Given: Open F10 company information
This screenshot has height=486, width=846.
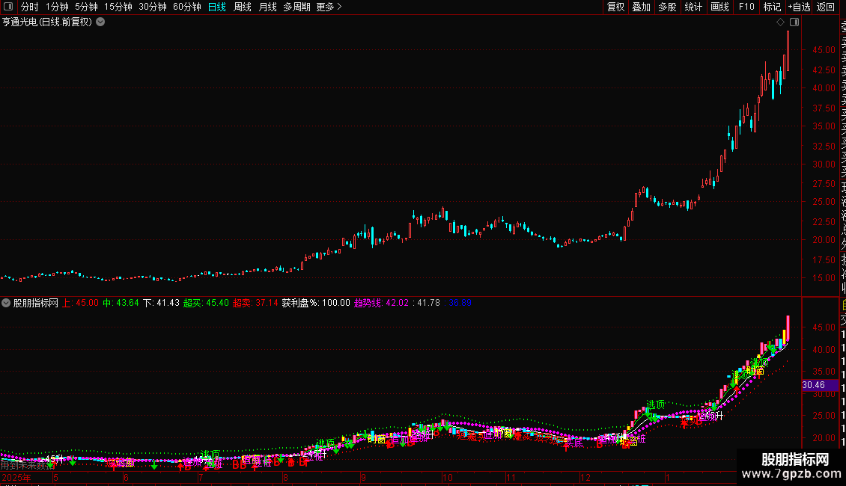Looking at the screenshot, I should point(746,7).
